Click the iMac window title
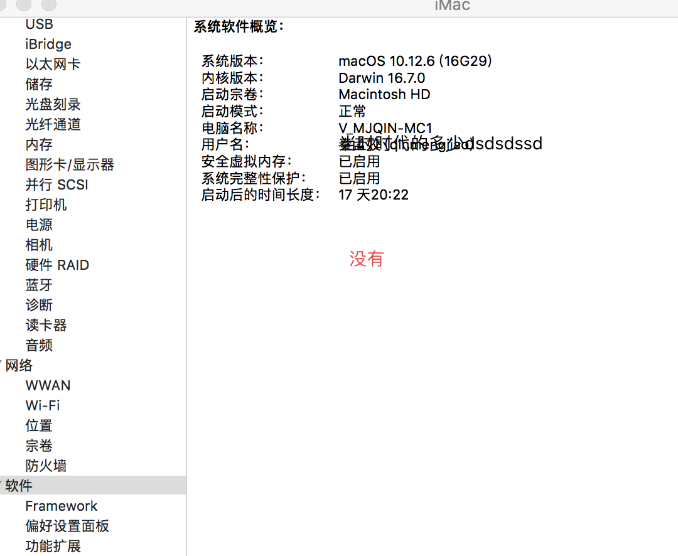The height and width of the screenshot is (556, 678). pos(452,6)
